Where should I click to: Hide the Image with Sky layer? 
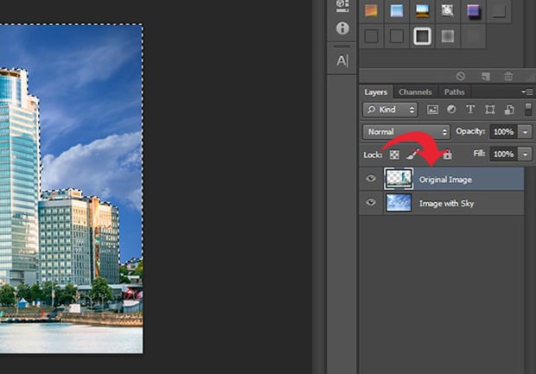coord(371,202)
